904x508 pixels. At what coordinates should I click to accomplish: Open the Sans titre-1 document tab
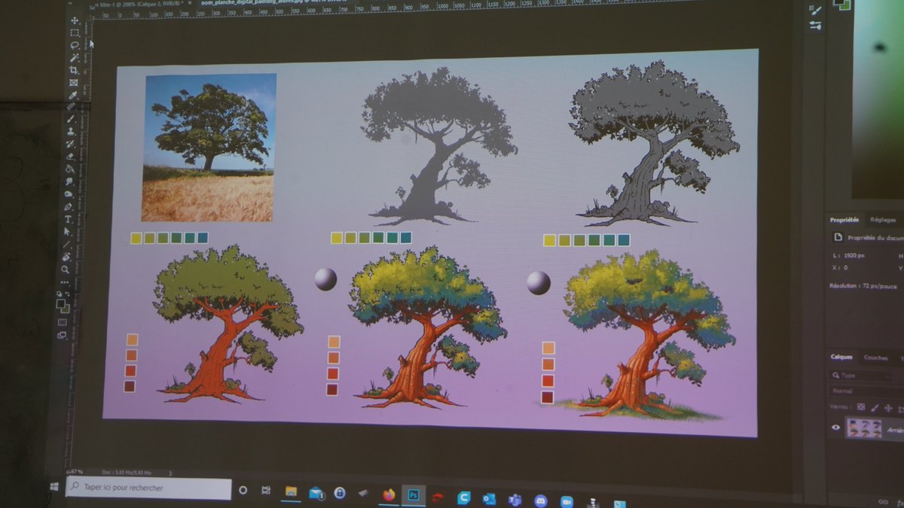(138, 3)
